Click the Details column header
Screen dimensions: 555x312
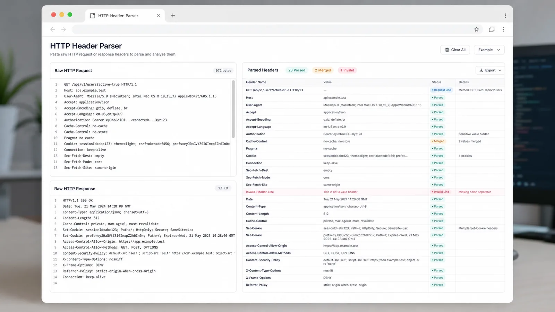click(x=463, y=82)
